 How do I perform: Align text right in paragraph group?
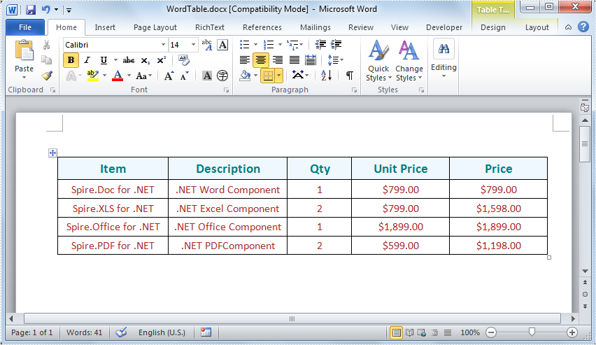(278, 60)
